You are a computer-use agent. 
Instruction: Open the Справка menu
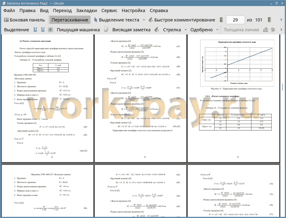click(x=159, y=11)
